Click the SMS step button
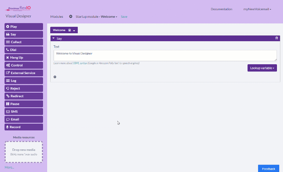Image resolution: width=283 pixels, height=172 pixels. [24, 112]
